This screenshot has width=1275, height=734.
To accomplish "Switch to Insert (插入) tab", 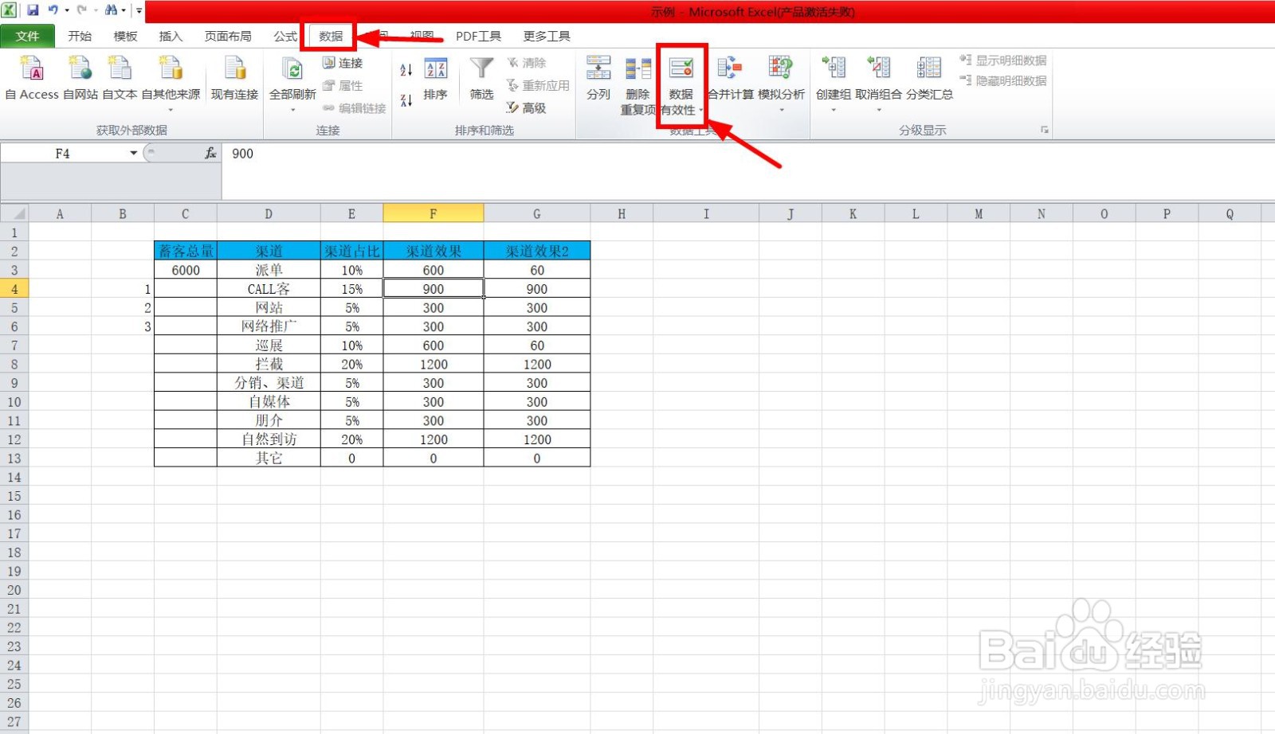I will click(x=171, y=36).
